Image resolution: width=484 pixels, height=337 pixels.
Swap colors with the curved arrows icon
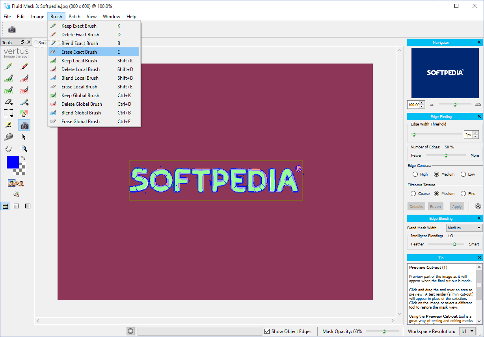[23, 158]
